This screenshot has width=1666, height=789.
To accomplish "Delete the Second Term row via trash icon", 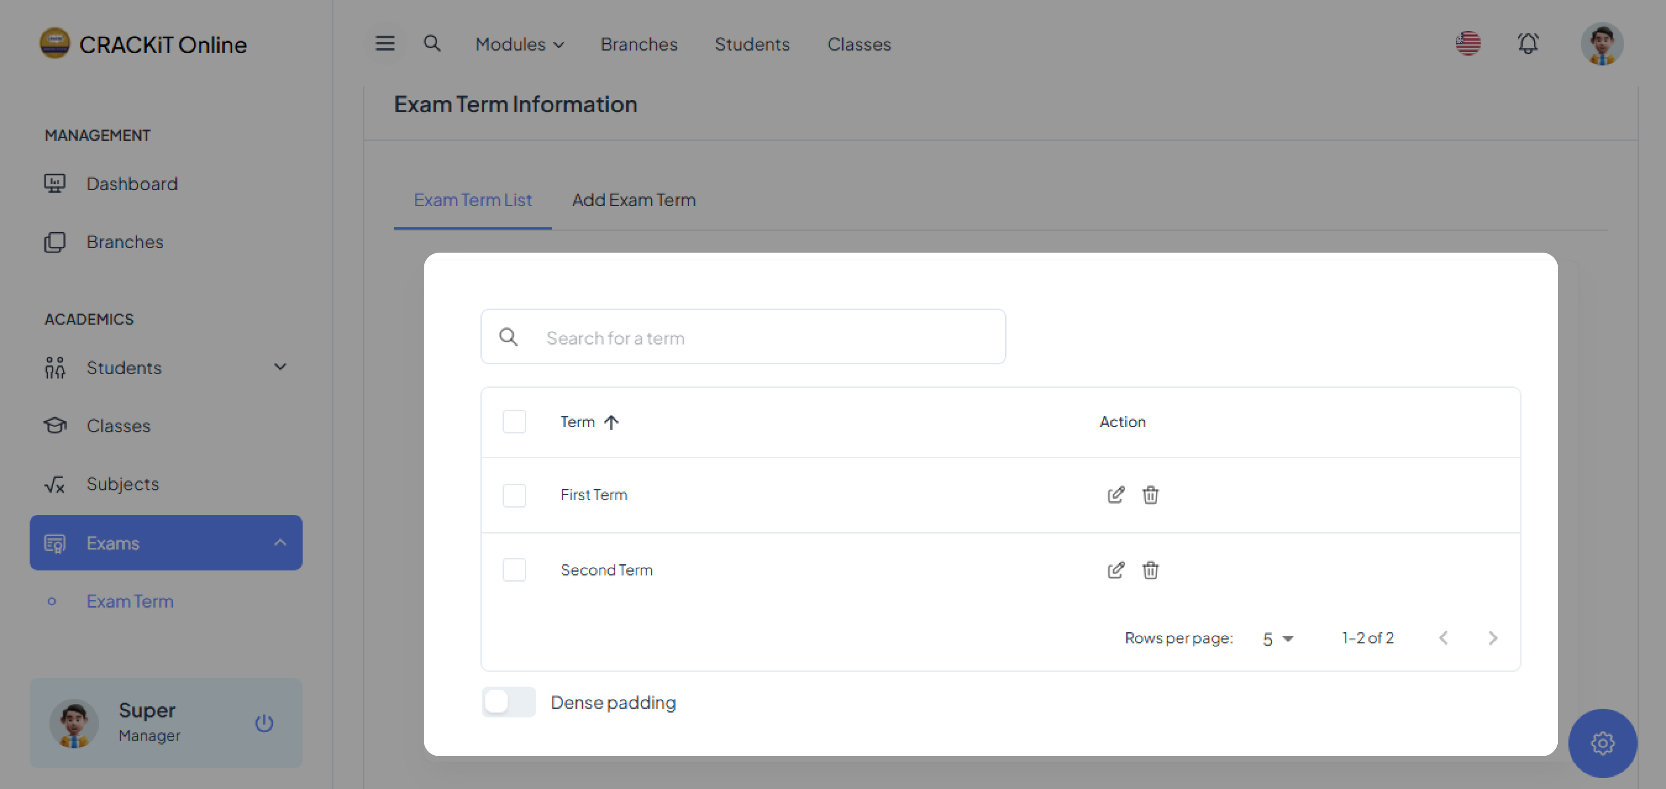I will 1150,570.
